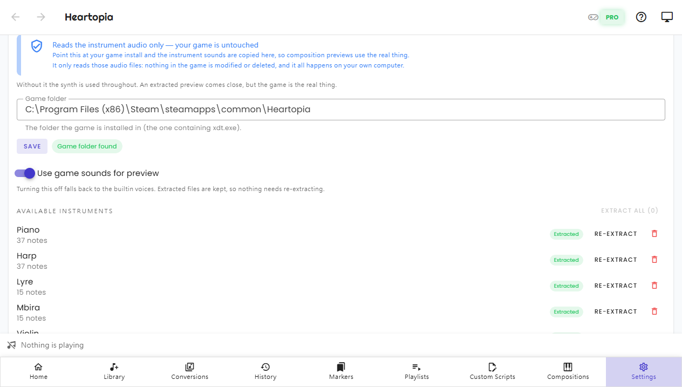This screenshot has height=387, width=682.
Task: Click the gamepad controller icon
Action: (593, 17)
